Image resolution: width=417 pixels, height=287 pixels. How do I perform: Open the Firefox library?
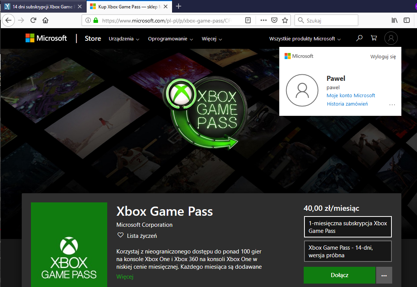pyautogui.click(x=394, y=20)
